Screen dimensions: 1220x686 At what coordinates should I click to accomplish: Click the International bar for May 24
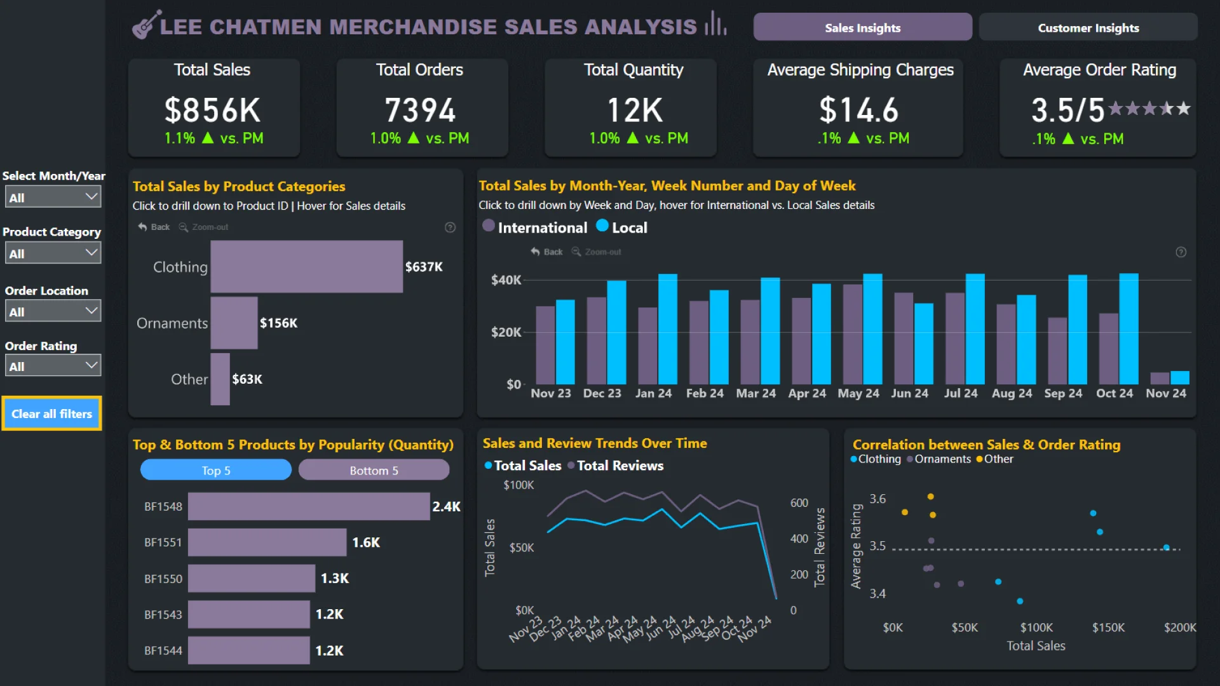pyautogui.click(x=852, y=334)
